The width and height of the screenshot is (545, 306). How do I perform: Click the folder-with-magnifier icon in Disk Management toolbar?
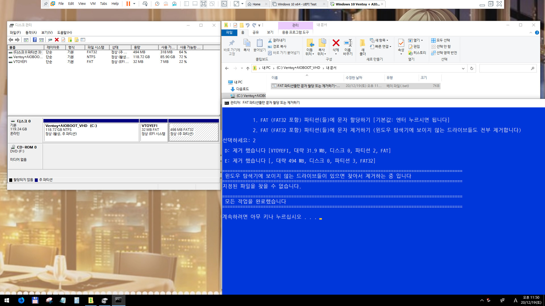point(77,40)
